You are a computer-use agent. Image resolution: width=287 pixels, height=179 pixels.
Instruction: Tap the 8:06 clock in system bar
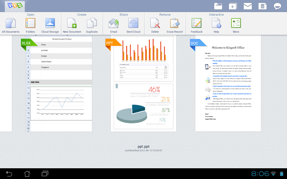coord(260,174)
